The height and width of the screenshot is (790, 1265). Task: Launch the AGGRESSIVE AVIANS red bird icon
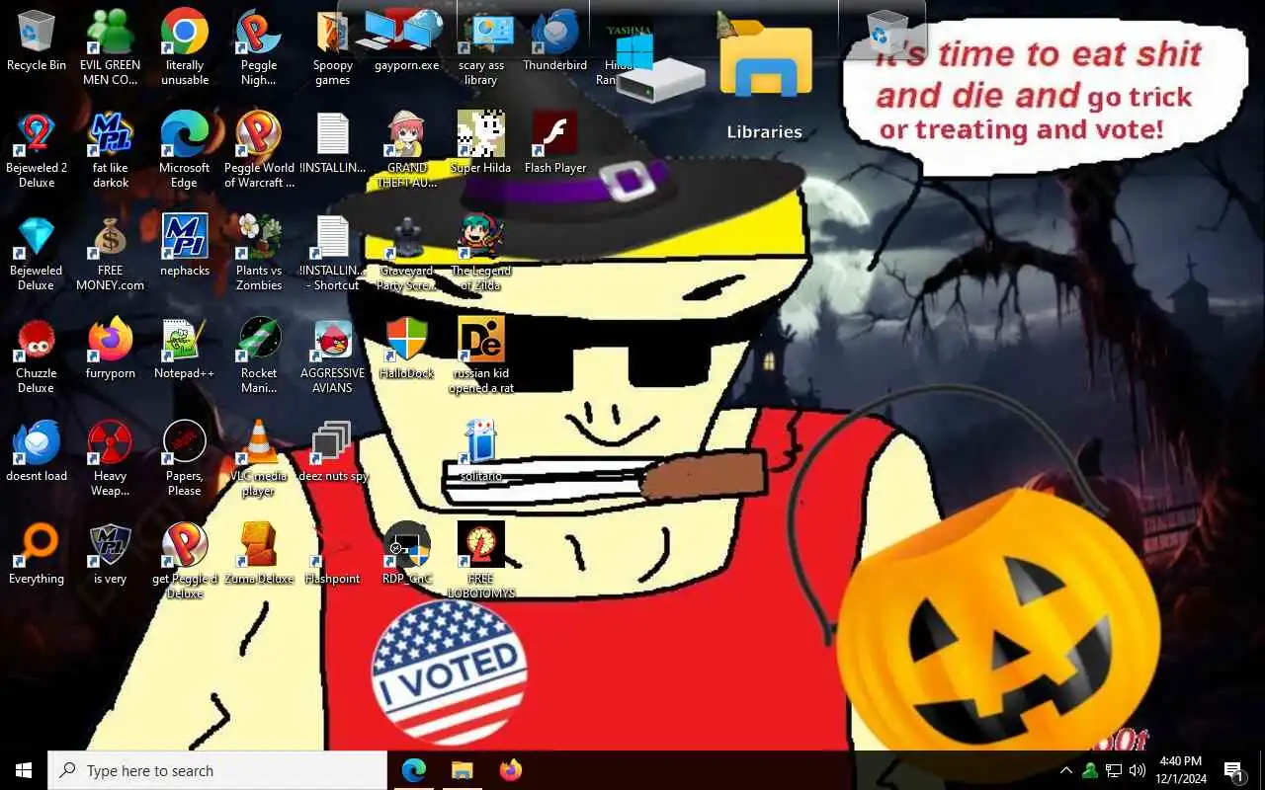click(x=333, y=355)
